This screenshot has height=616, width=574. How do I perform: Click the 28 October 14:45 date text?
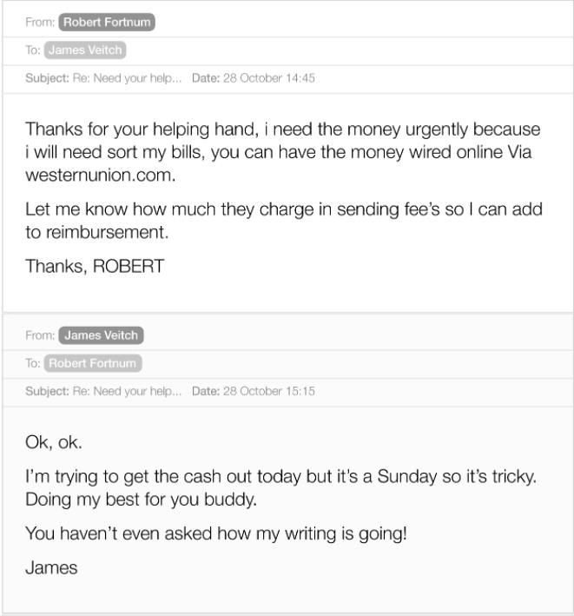tap(269, 78)
